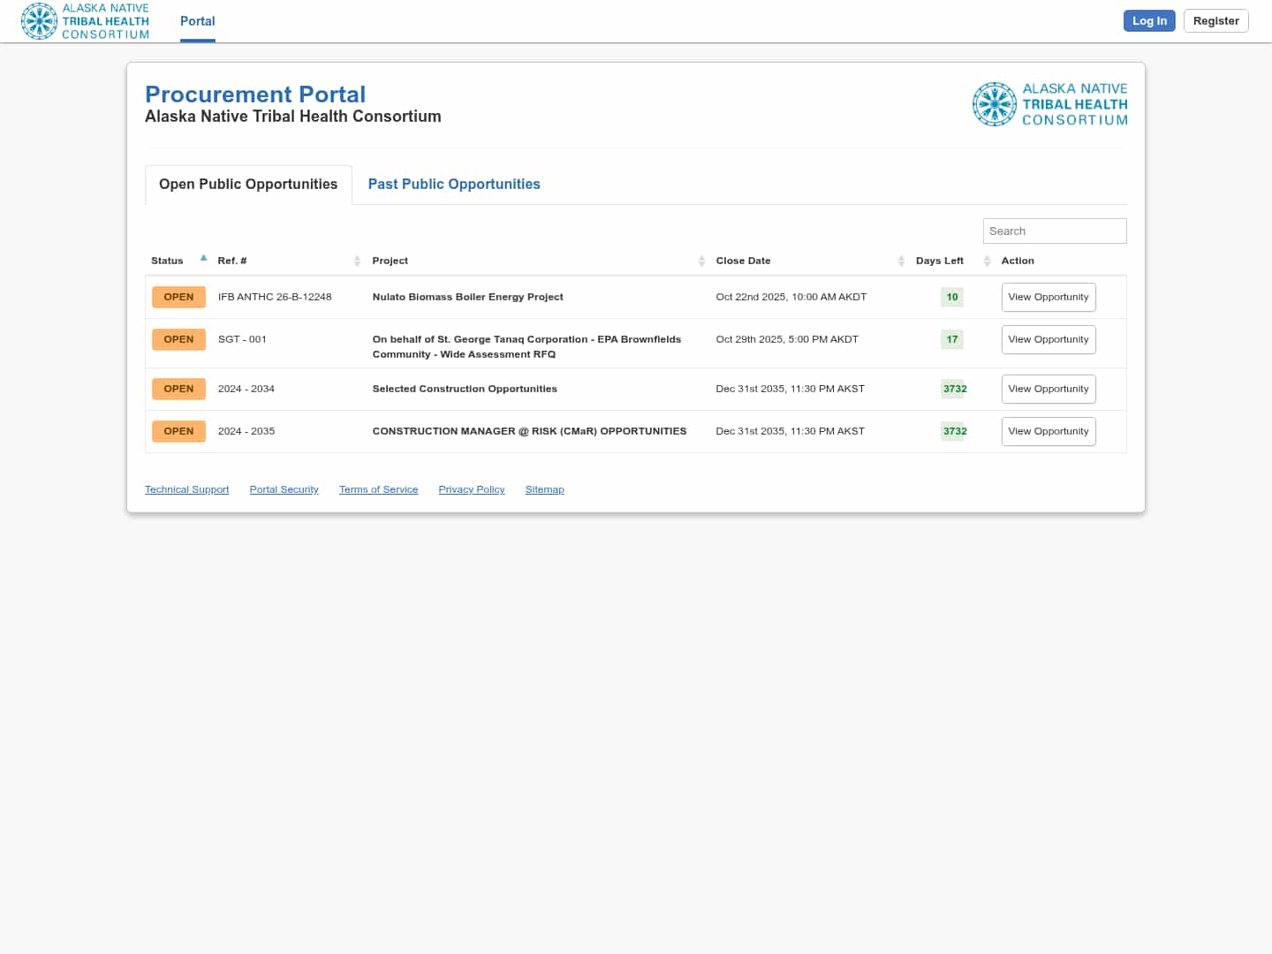View opportunity for Nulato Biomass Boiler project
This screenshot has width=1272, height=954.
point(1048,297)
